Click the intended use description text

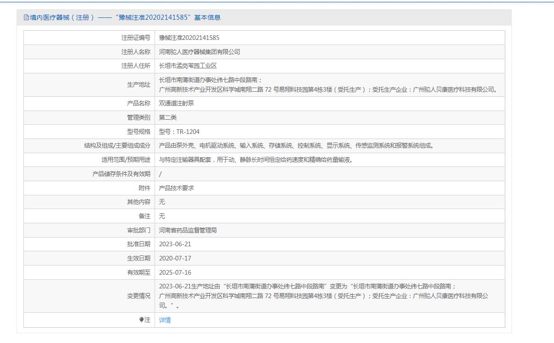255,160
